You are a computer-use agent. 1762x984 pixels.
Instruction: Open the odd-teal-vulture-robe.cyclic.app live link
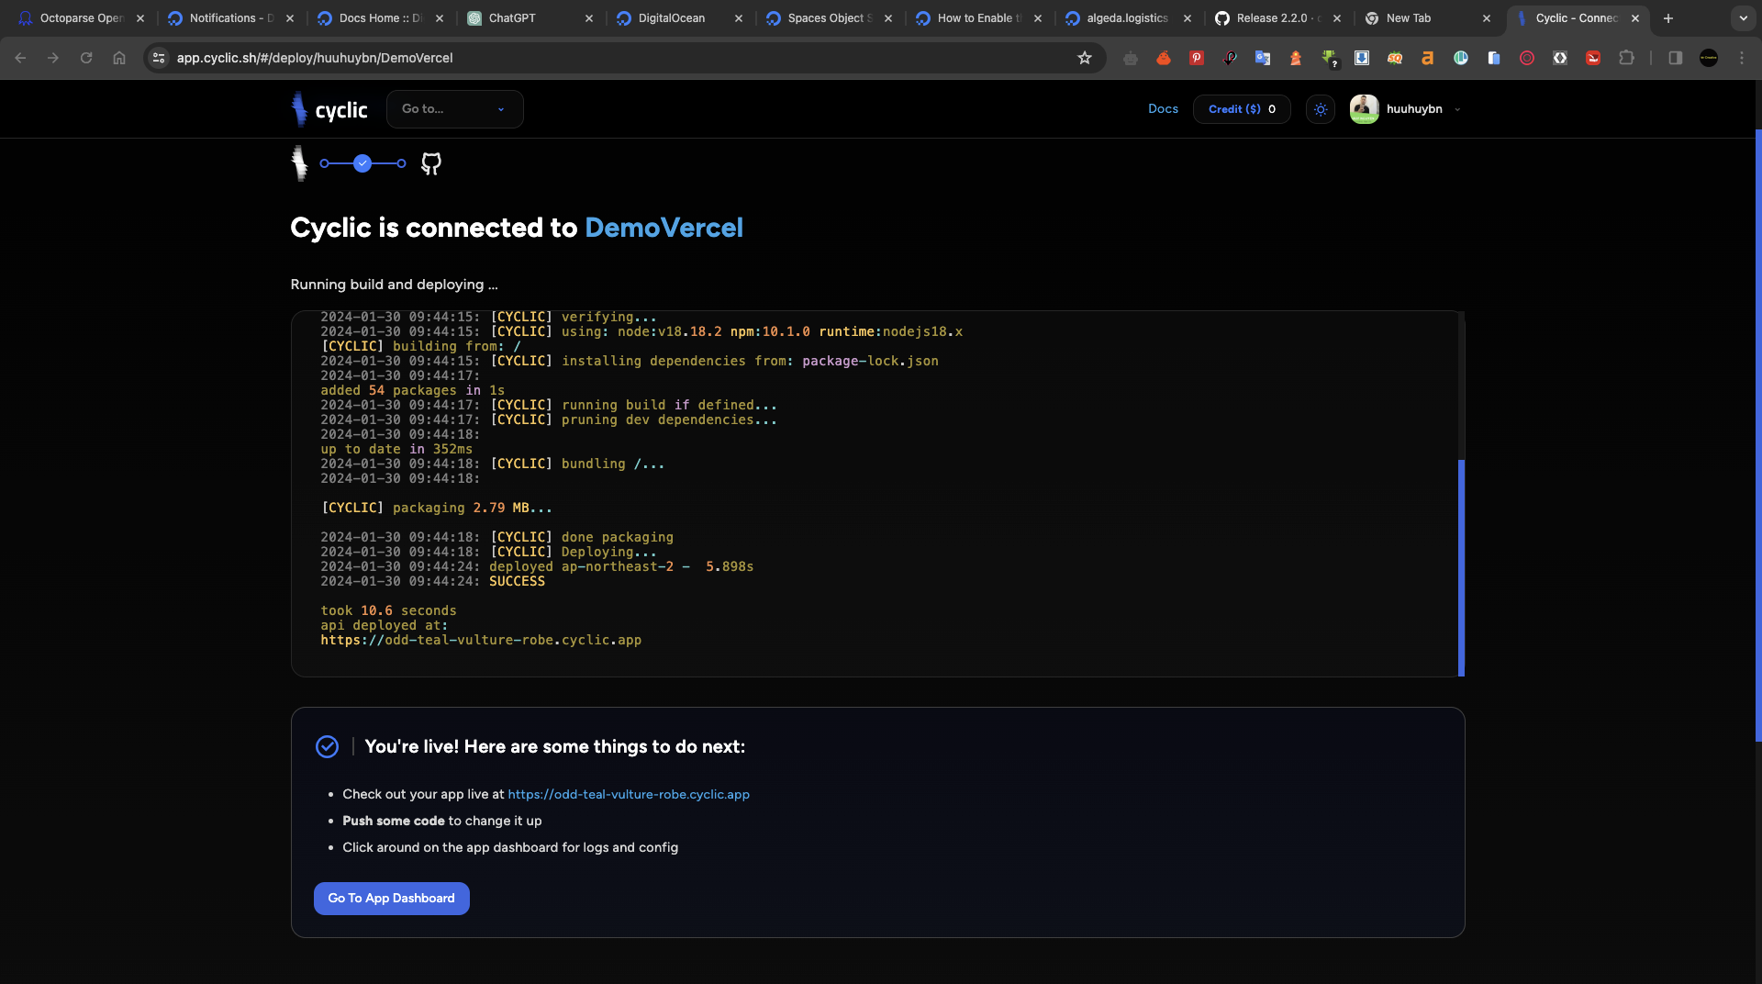click(x=629, y=795)
